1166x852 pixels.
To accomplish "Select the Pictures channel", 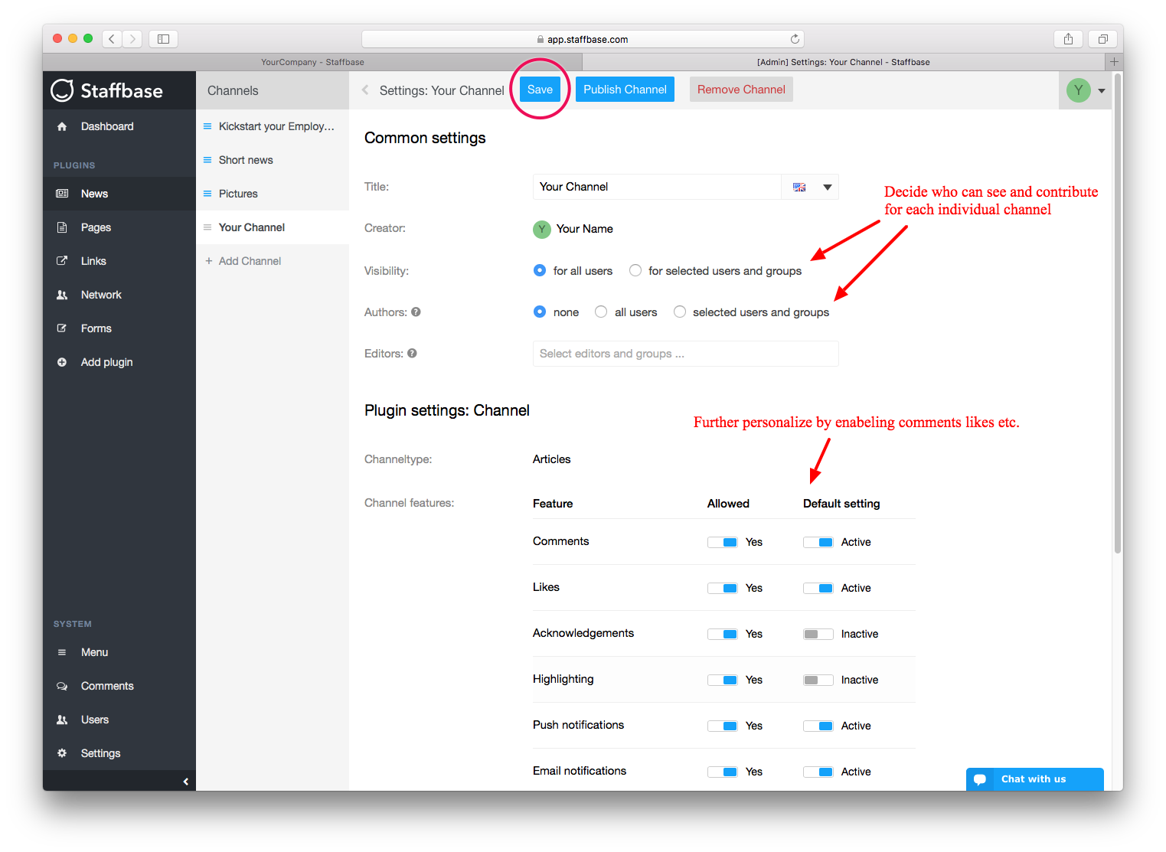I will 237,193.
